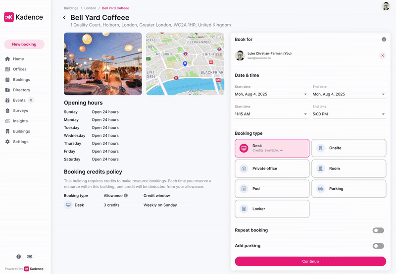The width and height of the screenshot is (396, 274).
Task: Click the New booking button
Action: point(24,44)
